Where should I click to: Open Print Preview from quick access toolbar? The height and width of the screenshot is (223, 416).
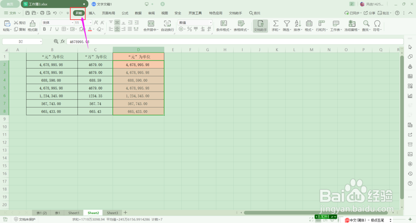(49, 13)
